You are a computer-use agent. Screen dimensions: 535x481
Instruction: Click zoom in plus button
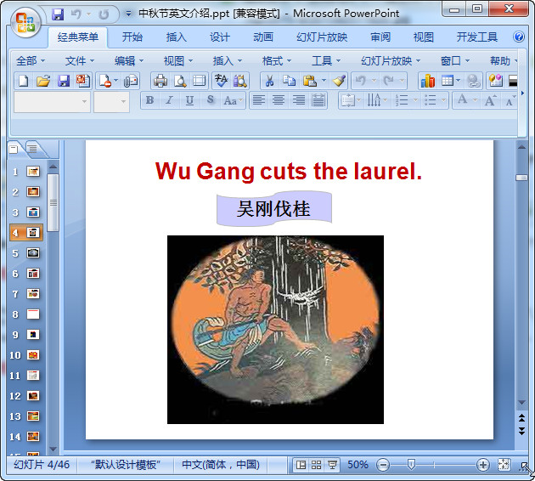483,465
